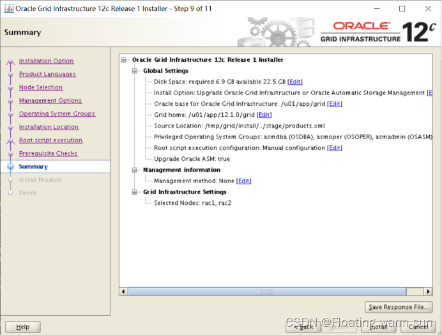Click the Save Response File button

click(399, 307)
